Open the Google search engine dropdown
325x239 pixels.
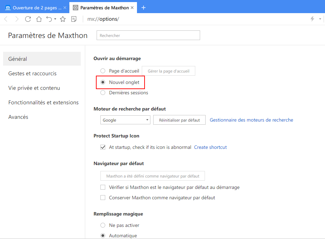click(x=125, y=120)
